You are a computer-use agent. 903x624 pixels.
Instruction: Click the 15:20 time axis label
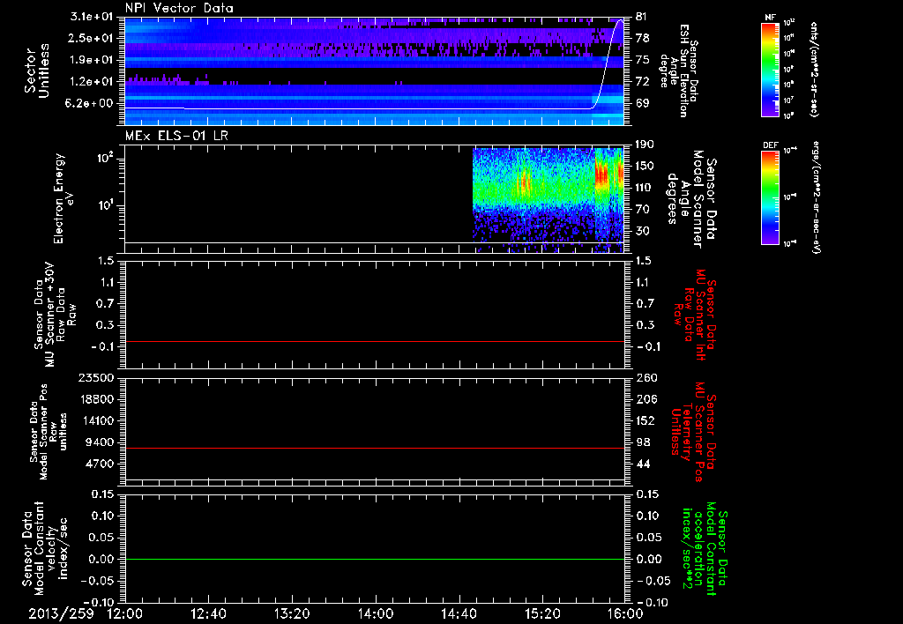tap(542, 613)
